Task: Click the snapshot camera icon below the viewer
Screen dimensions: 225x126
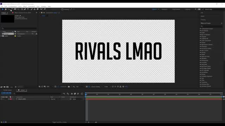Action: click(x=69, y=86)
